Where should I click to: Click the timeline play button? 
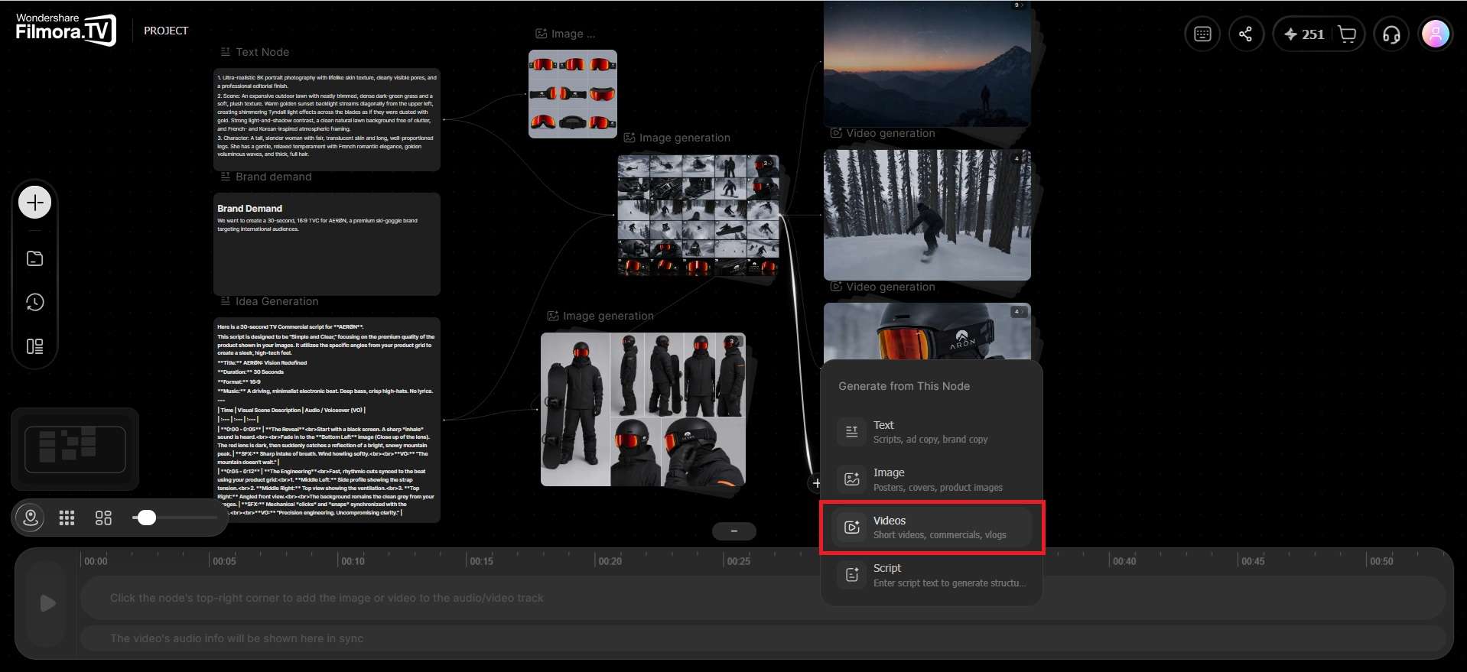tap(47, 603)
